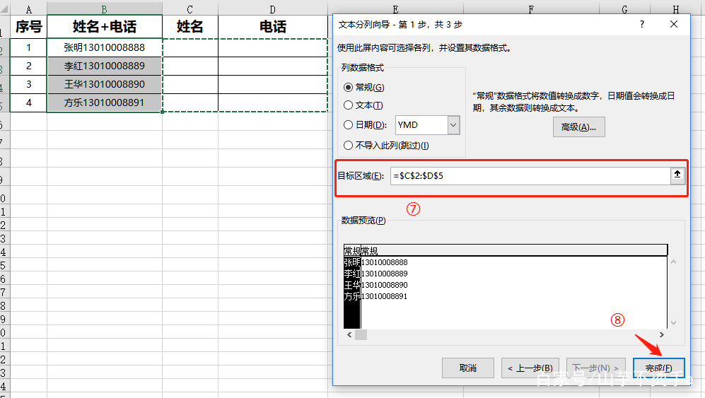Select column A header

click(29, 9)
